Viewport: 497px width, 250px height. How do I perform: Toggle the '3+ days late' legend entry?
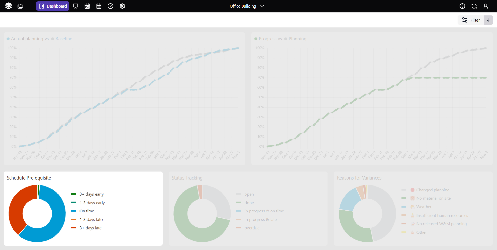pyautogui.click(x=90, y=228)
